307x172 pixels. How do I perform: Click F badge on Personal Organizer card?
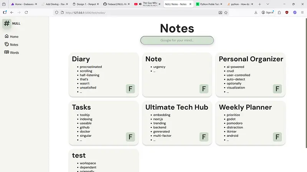(x=277, y=89)
